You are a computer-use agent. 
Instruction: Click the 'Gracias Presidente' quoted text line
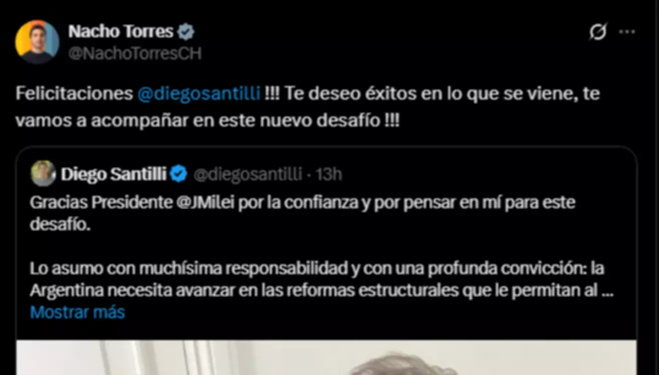(x=303, y=203)
